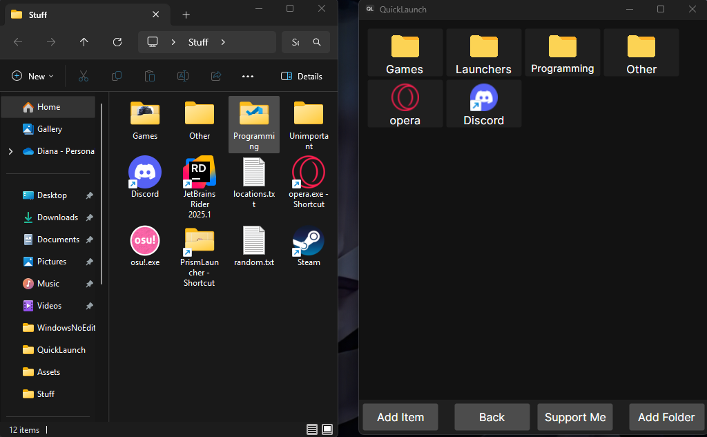Expand chevron after Stuff in address bar
This screenshot has height=437, width=707.
(x=223, y=42)
